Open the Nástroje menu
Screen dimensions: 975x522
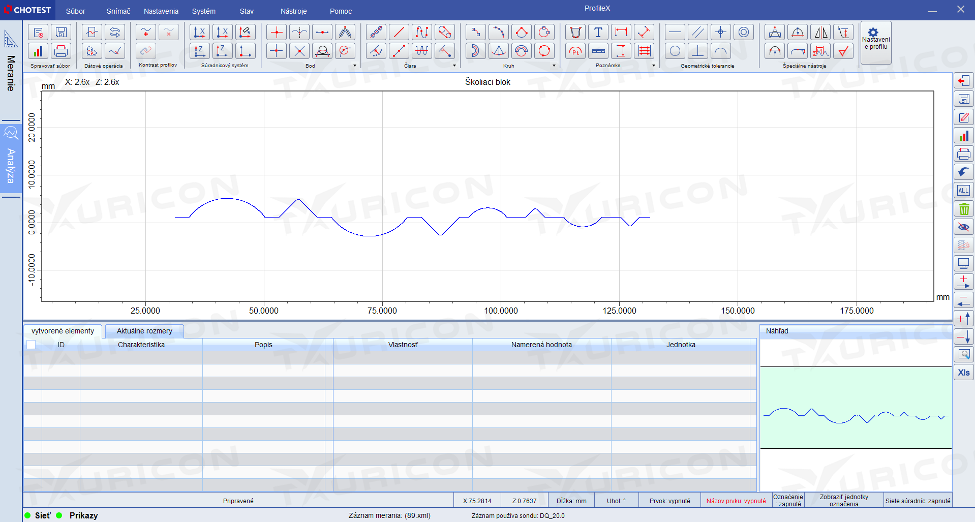click(x=293, y=11)
